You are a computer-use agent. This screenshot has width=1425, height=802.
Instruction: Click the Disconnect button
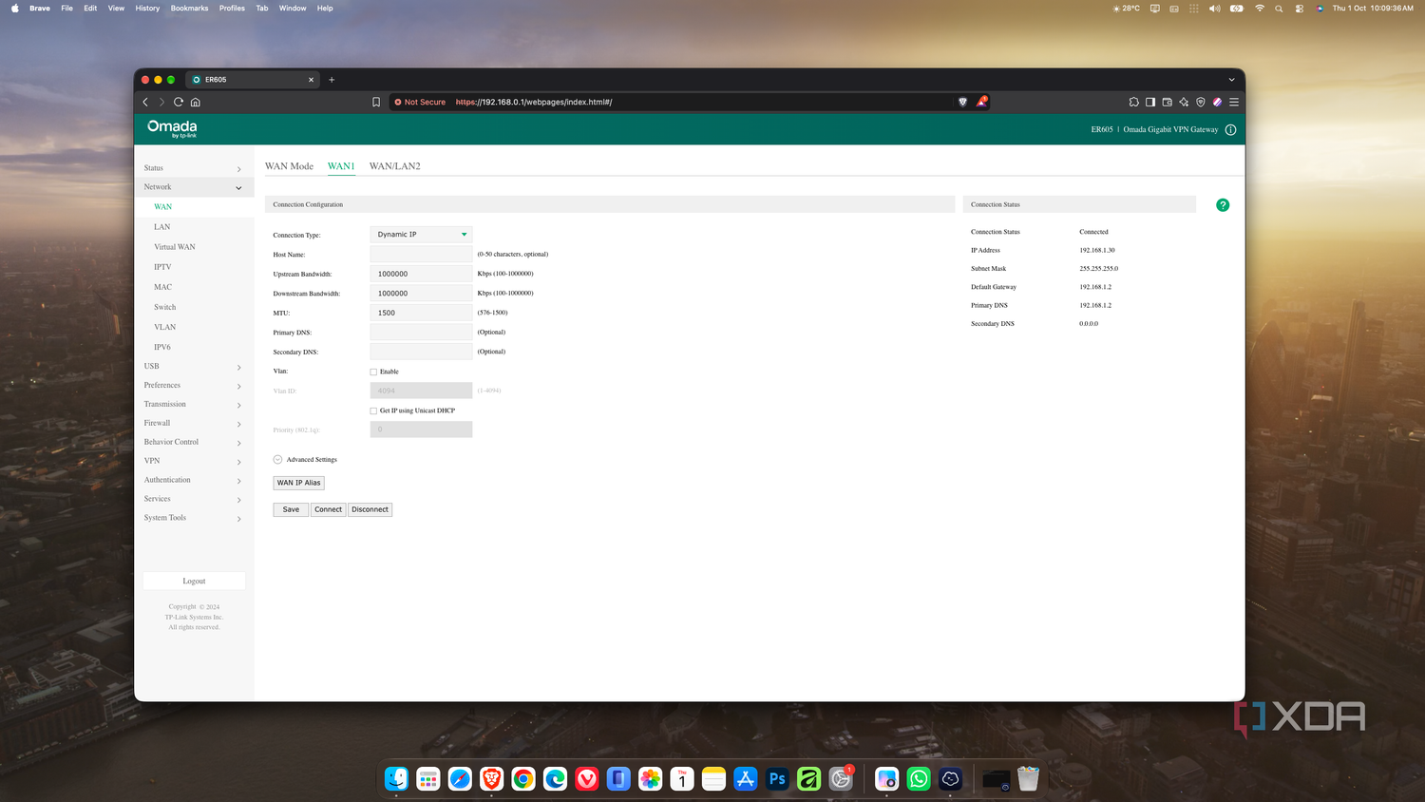coord(370,509)
